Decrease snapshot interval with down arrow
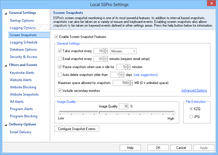The image size is (218, 155). point(106,52)
